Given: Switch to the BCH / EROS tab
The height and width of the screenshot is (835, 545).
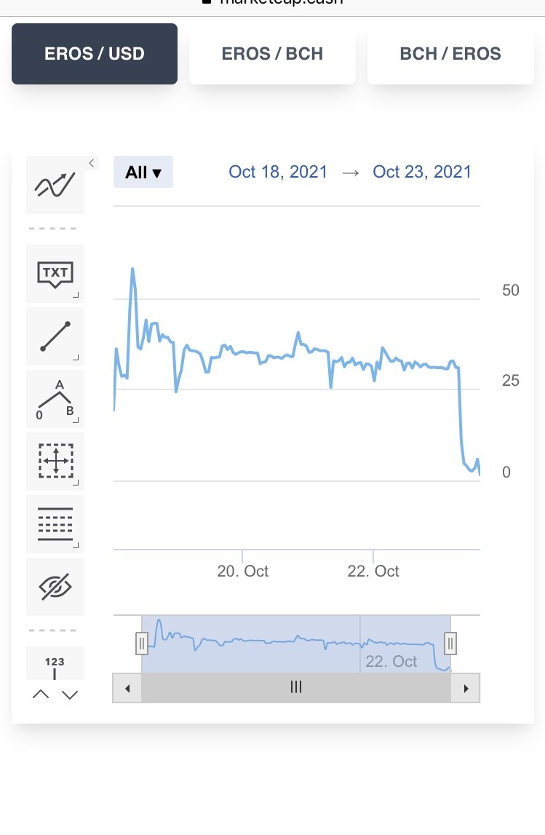Looking at the screenshot, I should click(x=450, y=54).
